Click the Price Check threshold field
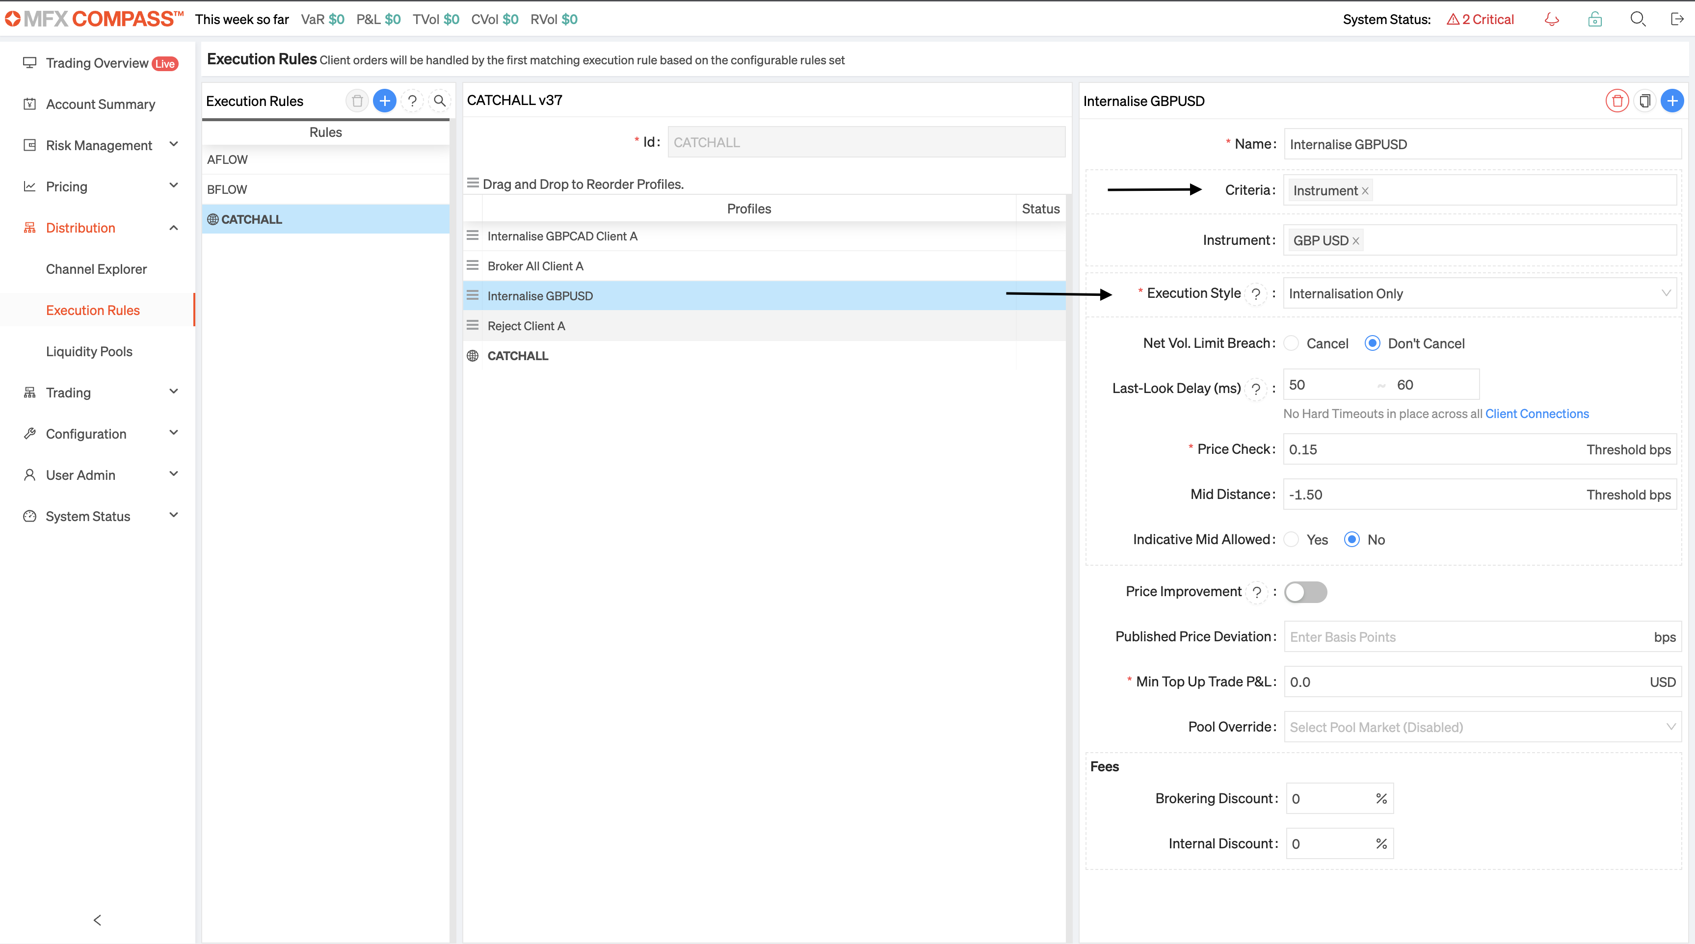This screenshot has width=1695, height=944. (1480, 449)
